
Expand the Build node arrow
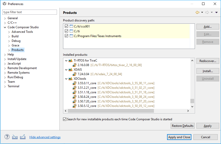point(9,37)
